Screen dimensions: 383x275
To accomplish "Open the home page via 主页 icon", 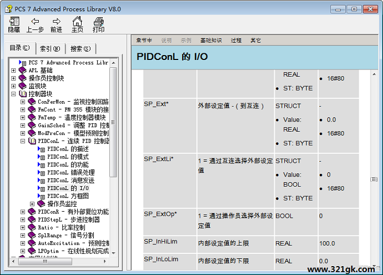I will click(77, 21).
